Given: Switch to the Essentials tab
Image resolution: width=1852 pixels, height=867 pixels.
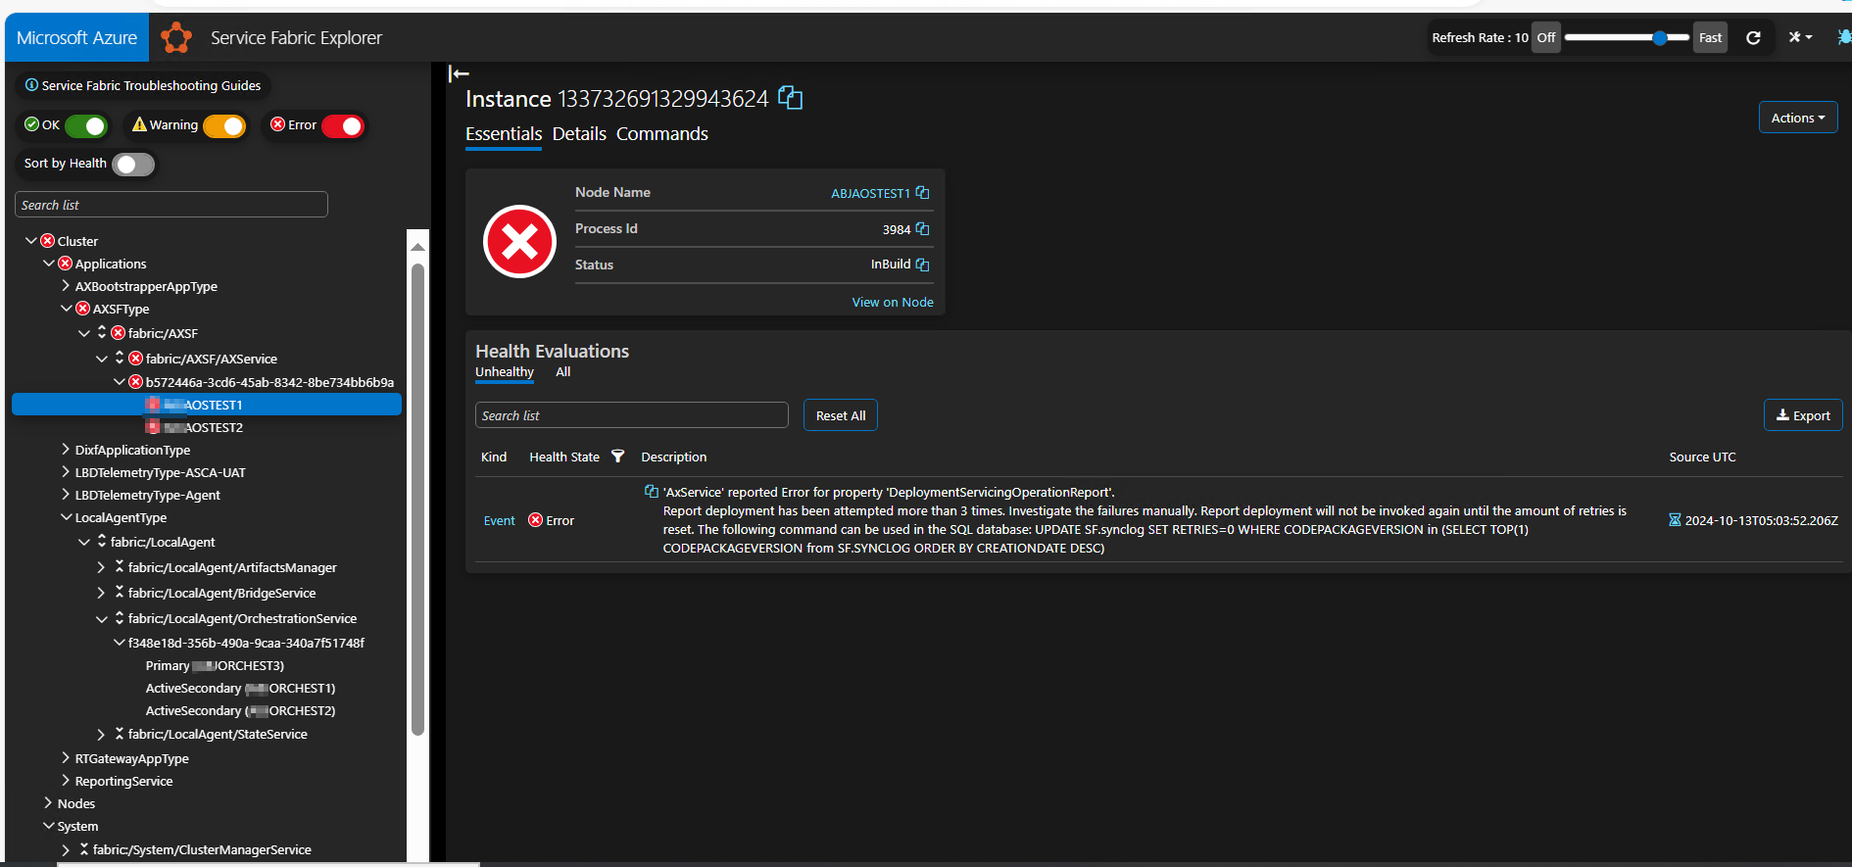Looking at the screenshot, I should [504, 134].
